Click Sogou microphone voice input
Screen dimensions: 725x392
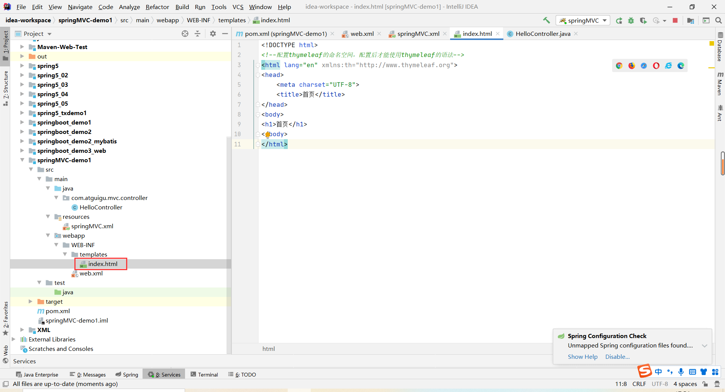pyautogui.click(x=681, y=372)
